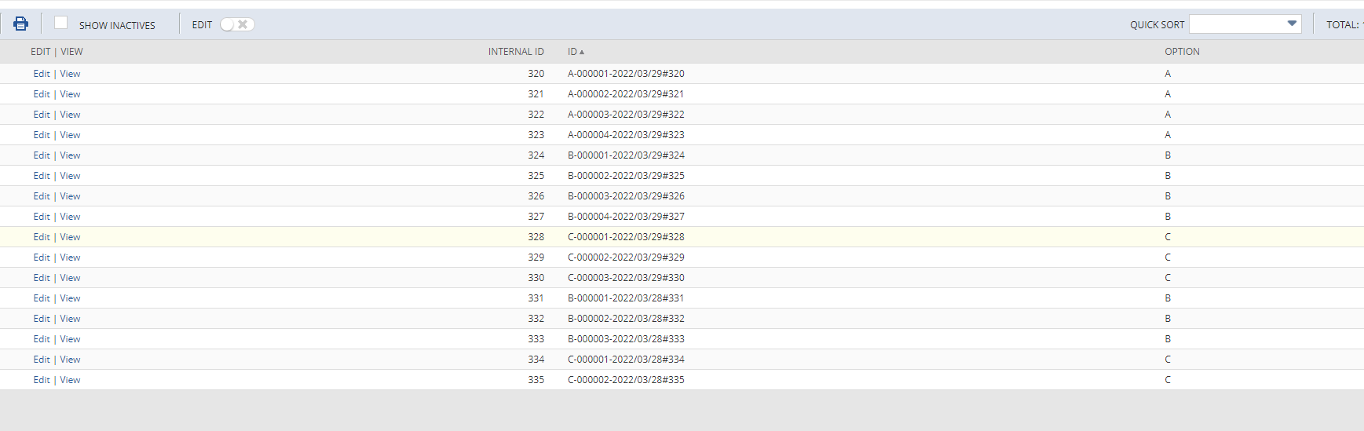
Task: View record with internal ID 329
Action: 70,258
